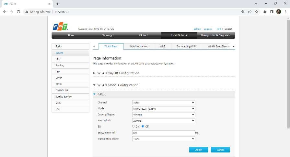The height and width of the screenshot is (157, 290).
Task: Open the browser zoom magnifier icon
Action: coord(243,12)
